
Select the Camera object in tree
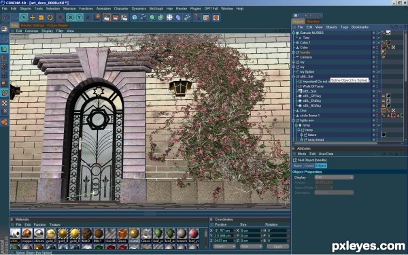[305, 57]
